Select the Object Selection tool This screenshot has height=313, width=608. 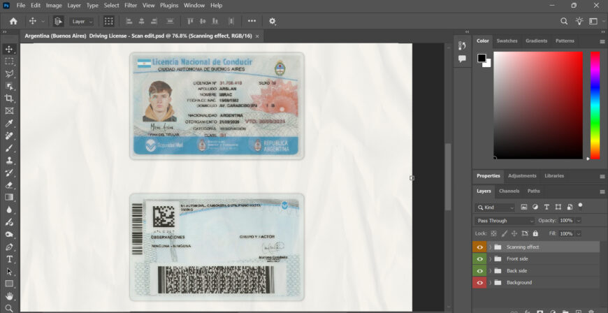(9, 86)
